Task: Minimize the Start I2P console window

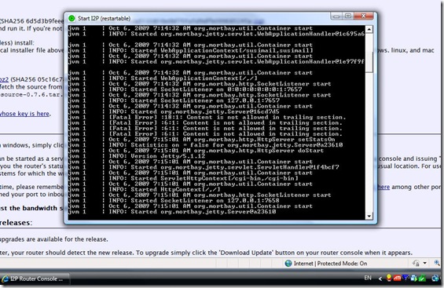Action: [336, 16]
